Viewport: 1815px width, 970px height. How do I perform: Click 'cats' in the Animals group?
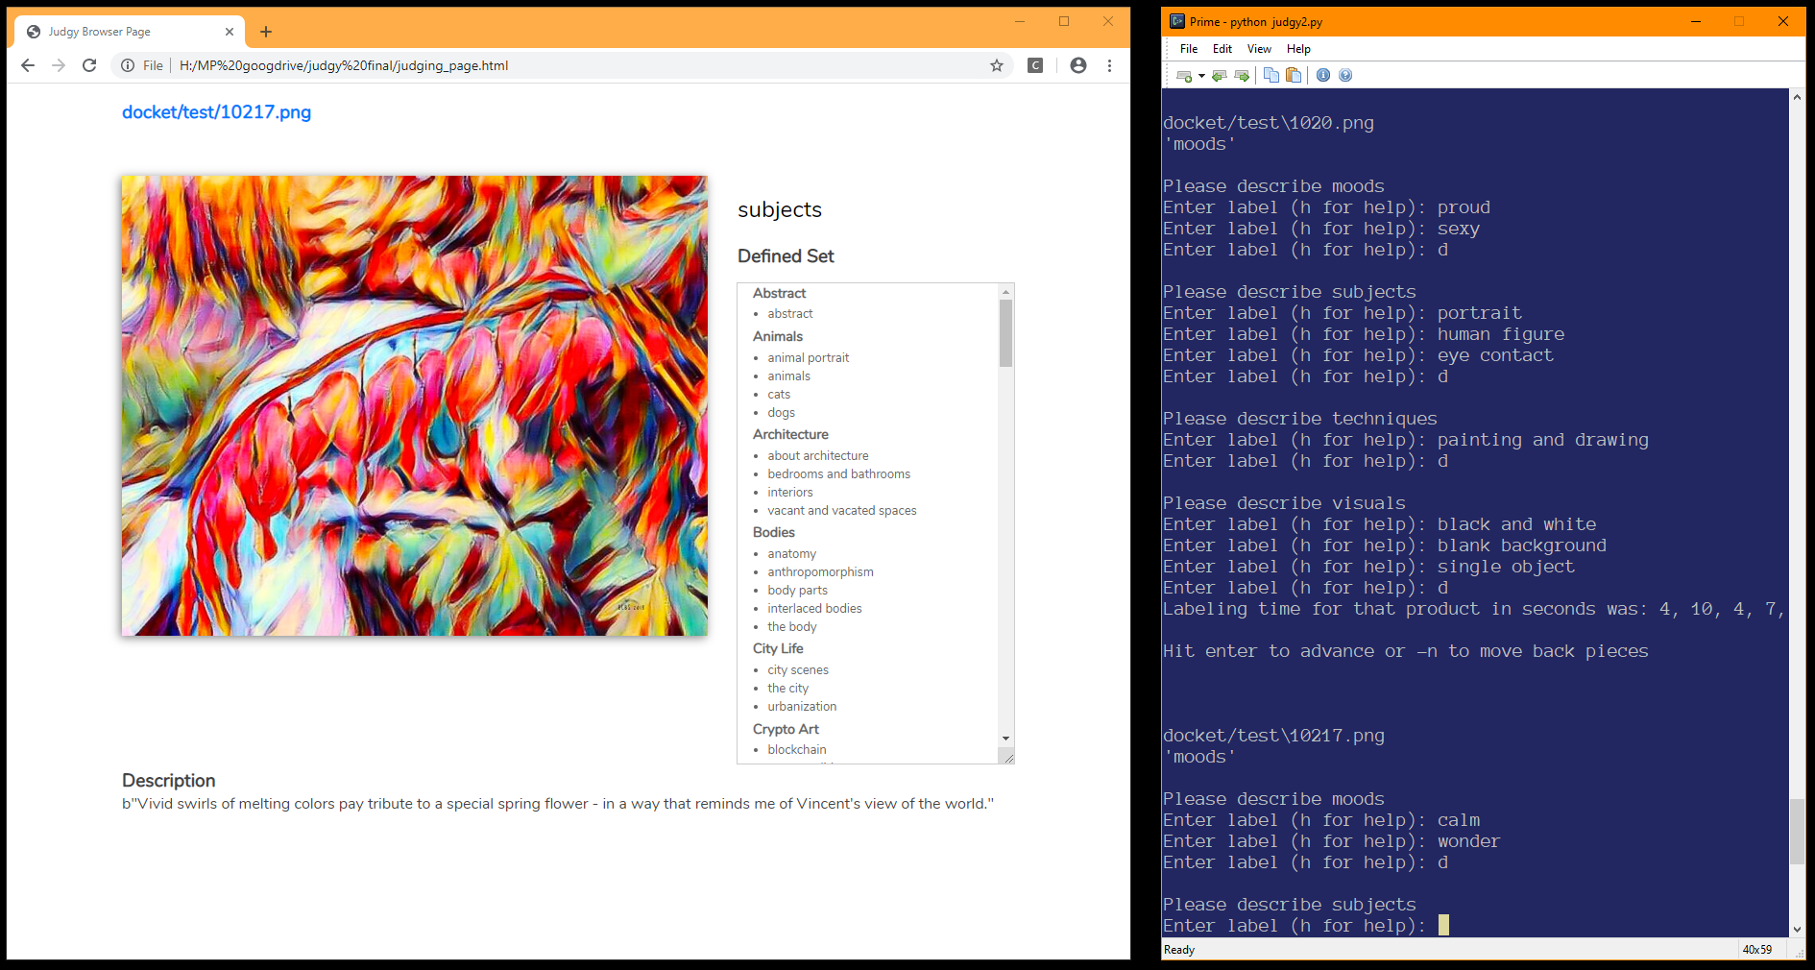(779, 395)
